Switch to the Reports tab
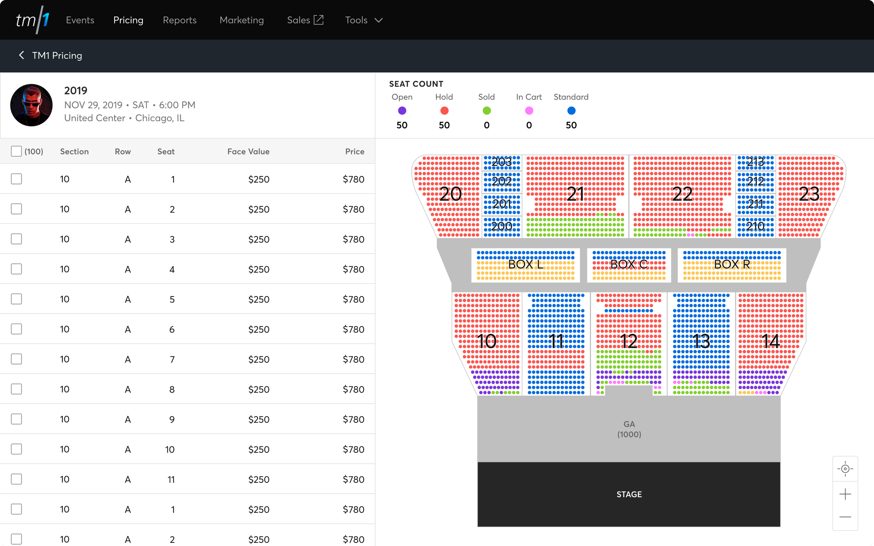Viewport: 874px width, 546px height. coord(180,20)
